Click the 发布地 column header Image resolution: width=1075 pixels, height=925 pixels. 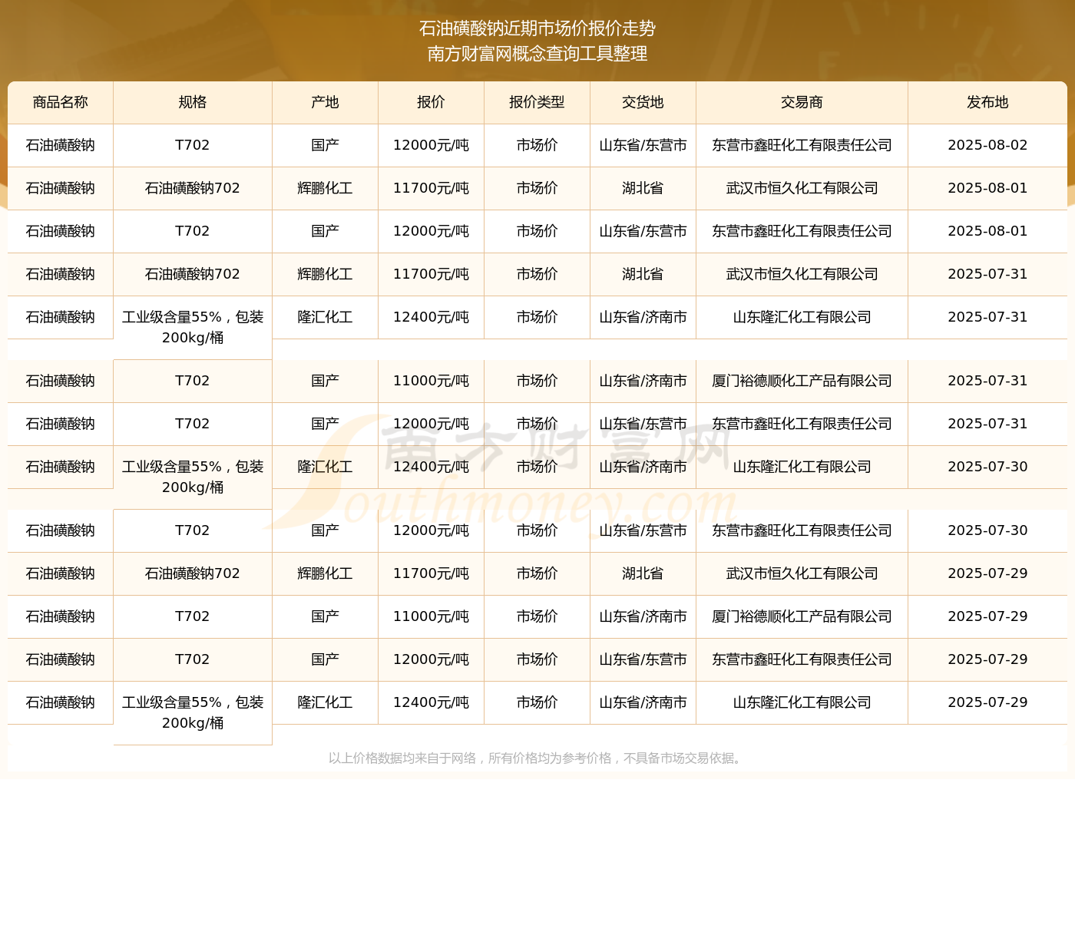coord(987,102)
